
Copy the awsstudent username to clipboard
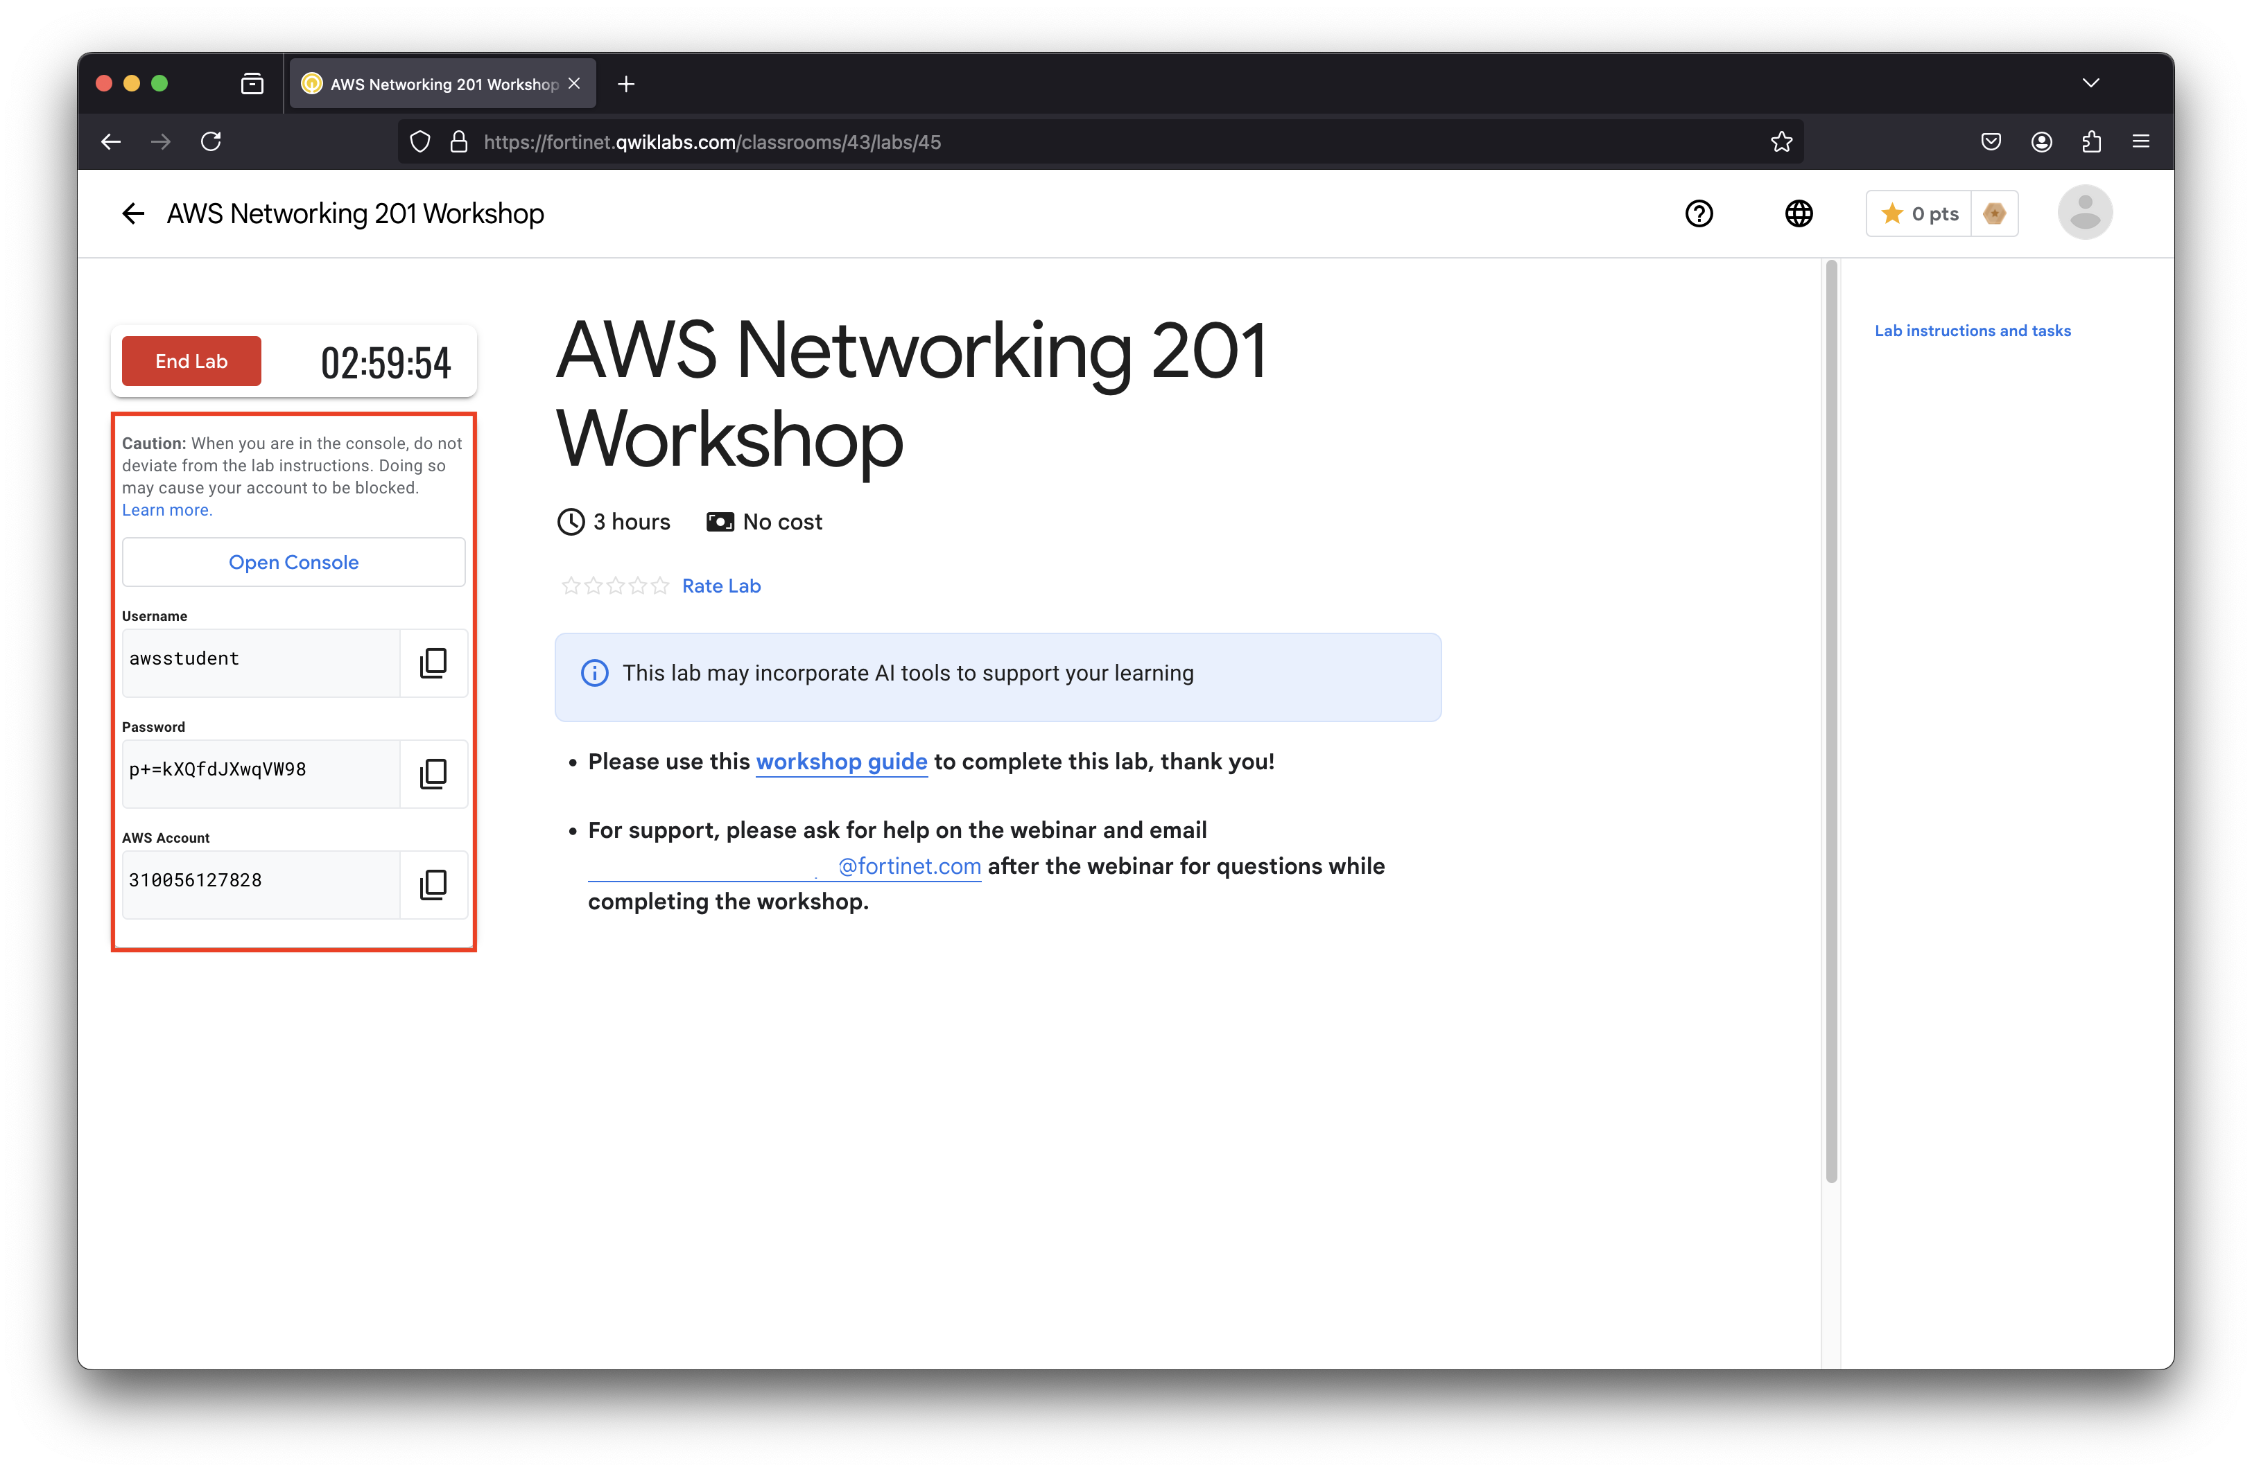pos(433,663)
